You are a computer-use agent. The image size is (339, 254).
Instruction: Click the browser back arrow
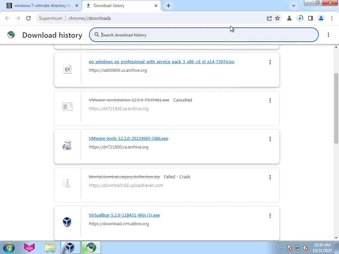tap(7, 19)
